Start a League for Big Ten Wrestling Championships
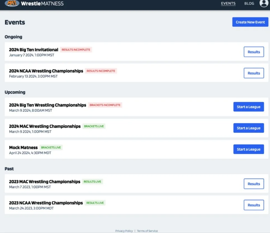This screenshot has height=233, width=270. click(249, 107)
